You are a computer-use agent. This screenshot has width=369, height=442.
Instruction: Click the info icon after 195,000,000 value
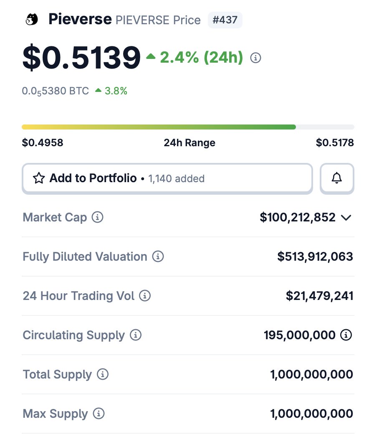click(x=346, y=335)
